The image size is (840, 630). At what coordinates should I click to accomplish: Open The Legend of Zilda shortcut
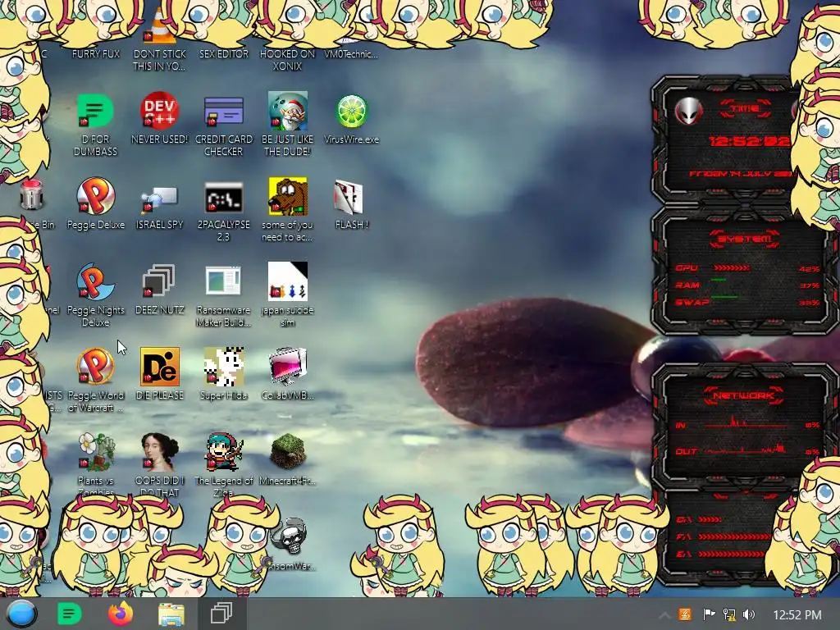tap(223, 452)
